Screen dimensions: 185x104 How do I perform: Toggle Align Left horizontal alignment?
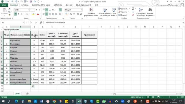point(44,14)
